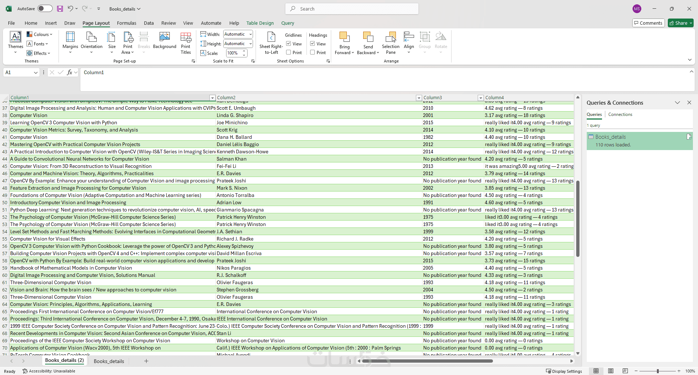
Task: Click the Save icon in title bar
Action: coord(60,9)
